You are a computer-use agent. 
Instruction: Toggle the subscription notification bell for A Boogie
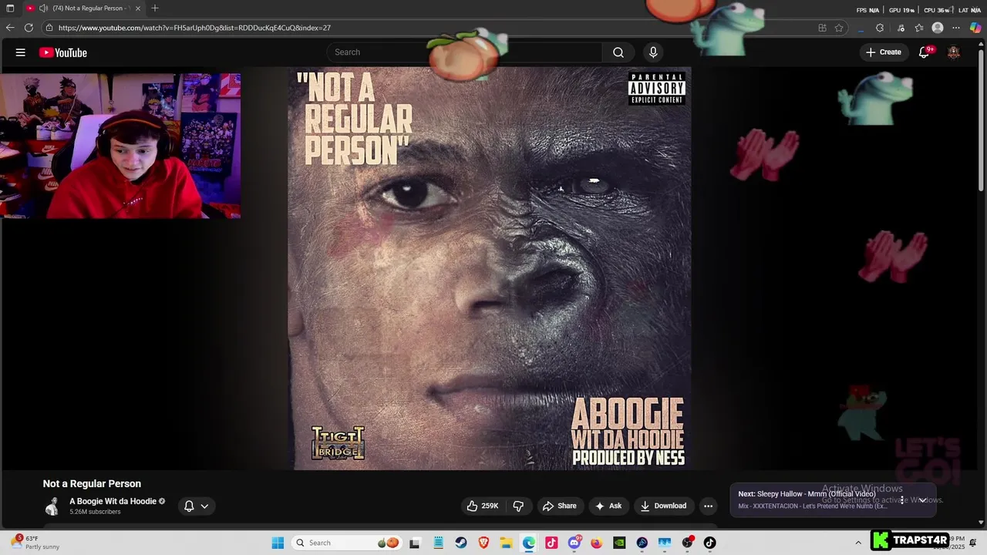point(188,506)
